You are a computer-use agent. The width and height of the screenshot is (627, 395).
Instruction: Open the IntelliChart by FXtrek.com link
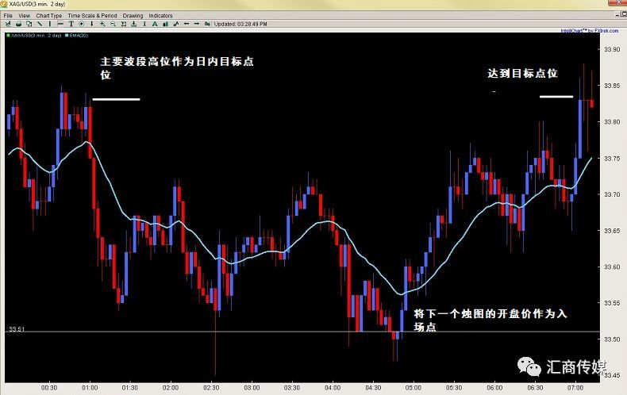point(590,30)
